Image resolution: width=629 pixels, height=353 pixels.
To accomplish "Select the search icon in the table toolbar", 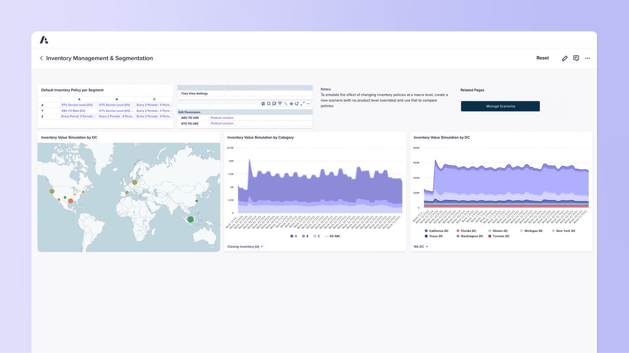I will point(269,104).
